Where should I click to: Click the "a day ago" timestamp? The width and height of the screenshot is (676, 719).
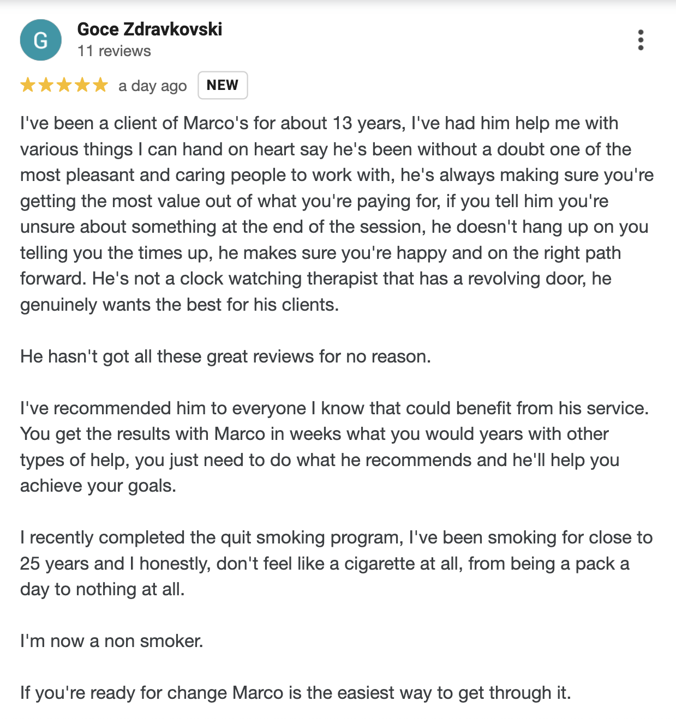[x=153, y=86]
